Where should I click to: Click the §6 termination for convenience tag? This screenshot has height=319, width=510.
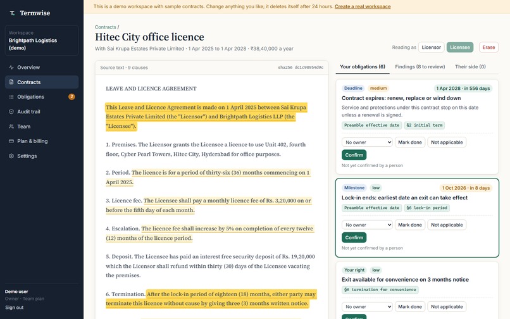[x=380, y=290]
